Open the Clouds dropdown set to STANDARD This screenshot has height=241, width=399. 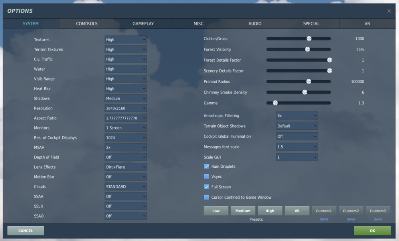tap(125, 187)
